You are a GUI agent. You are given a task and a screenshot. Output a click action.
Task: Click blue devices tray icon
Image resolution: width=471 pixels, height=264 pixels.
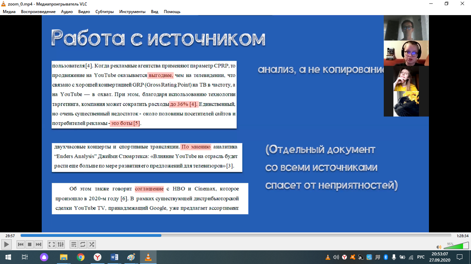369,257
